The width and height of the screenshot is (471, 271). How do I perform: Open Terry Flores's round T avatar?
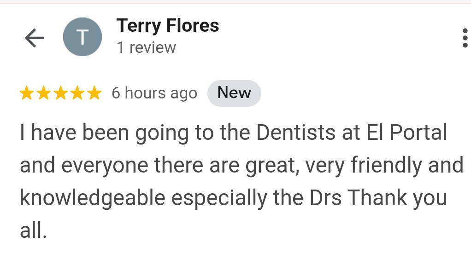82,37
